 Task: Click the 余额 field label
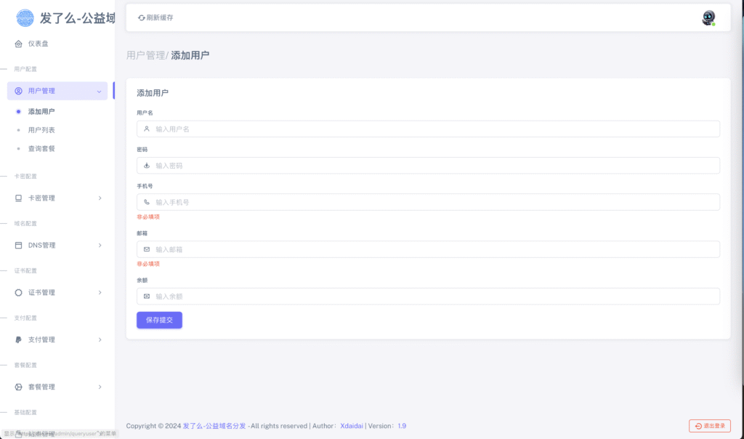[142, 281]
